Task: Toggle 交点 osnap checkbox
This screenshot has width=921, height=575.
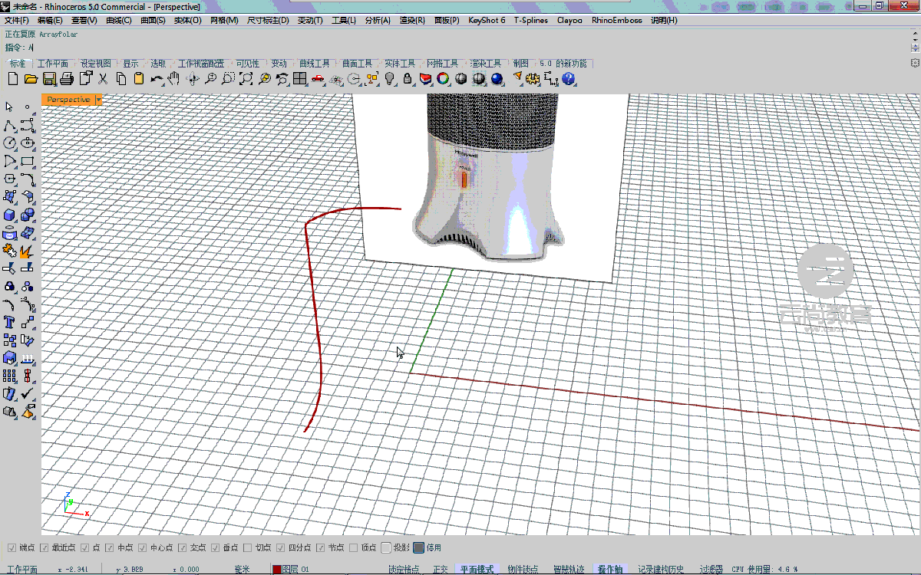Action: 183,547
